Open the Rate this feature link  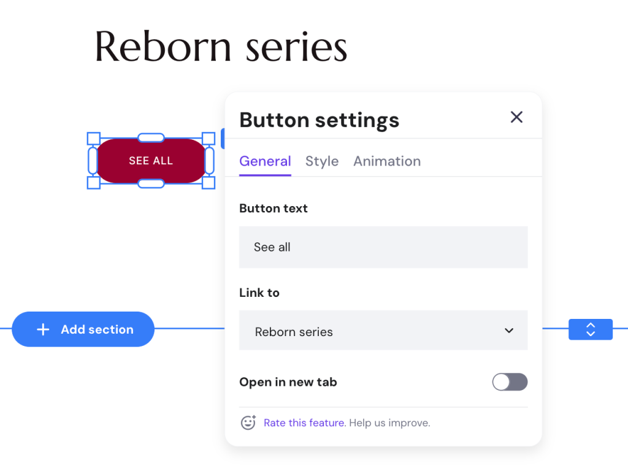click(x=304, y=423)
